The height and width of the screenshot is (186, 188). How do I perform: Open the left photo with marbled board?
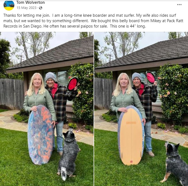tap(47, 109)
